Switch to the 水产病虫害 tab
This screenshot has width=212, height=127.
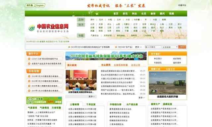point(132,104)
